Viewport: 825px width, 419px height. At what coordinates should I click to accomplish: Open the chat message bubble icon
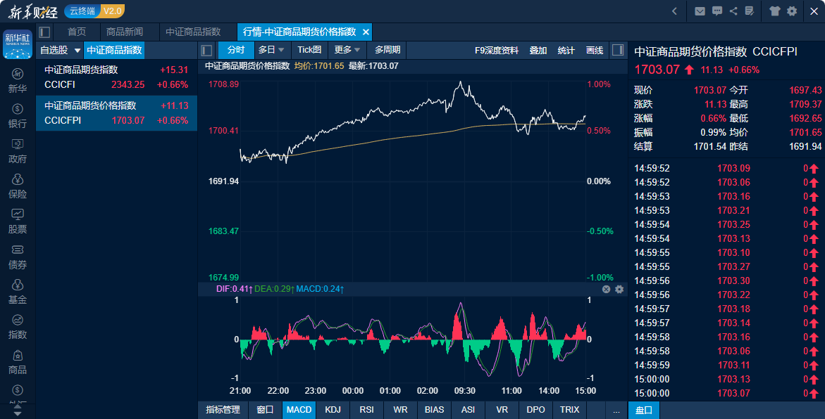(x=717, y=11)
